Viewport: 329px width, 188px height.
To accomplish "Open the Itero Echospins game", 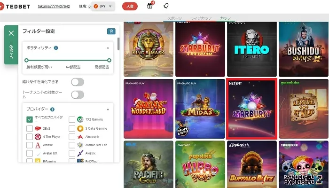I will tap(252, 49).
